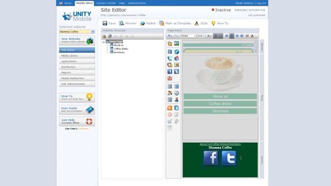Image resolution: width=331 pixels, height=186 pixels.
Task: Click the large Facebook footer icon
Action: (x=210, y=158)
